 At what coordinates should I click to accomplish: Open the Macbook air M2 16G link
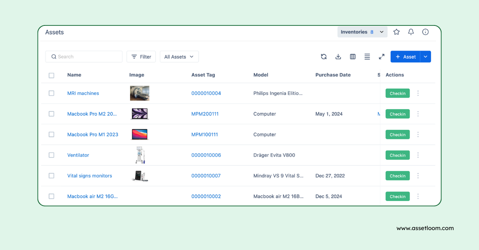point(93,196)
